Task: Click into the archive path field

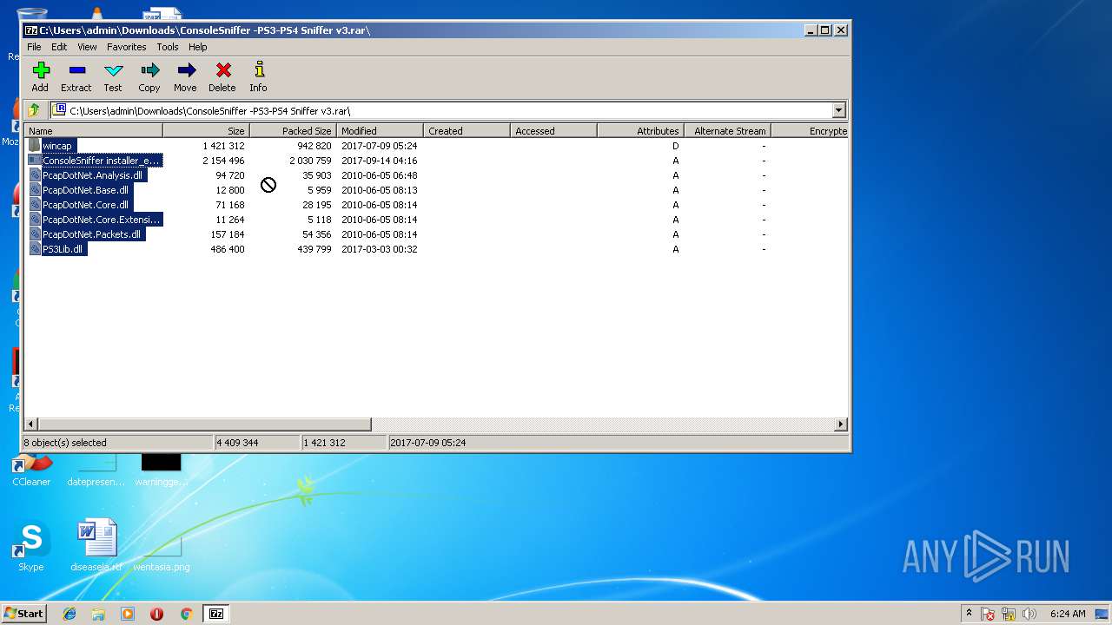Action: (441, 110)
